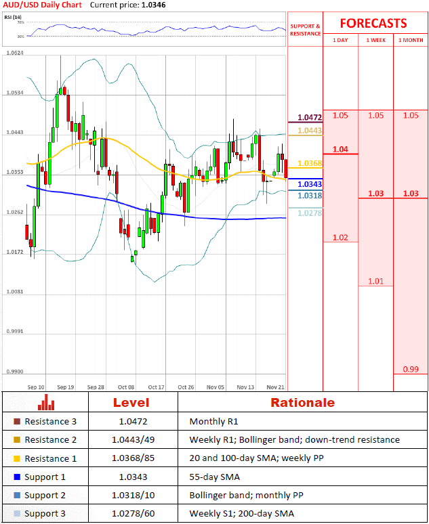Viewport: 429px width, 524px height.
Task: Switch to the 1 WEEK forecast column
Action: click(x=375, y=41)
